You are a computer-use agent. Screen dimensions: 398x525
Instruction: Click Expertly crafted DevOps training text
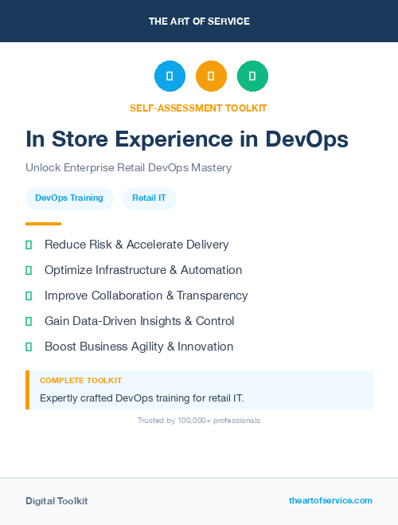click(142, 398)
